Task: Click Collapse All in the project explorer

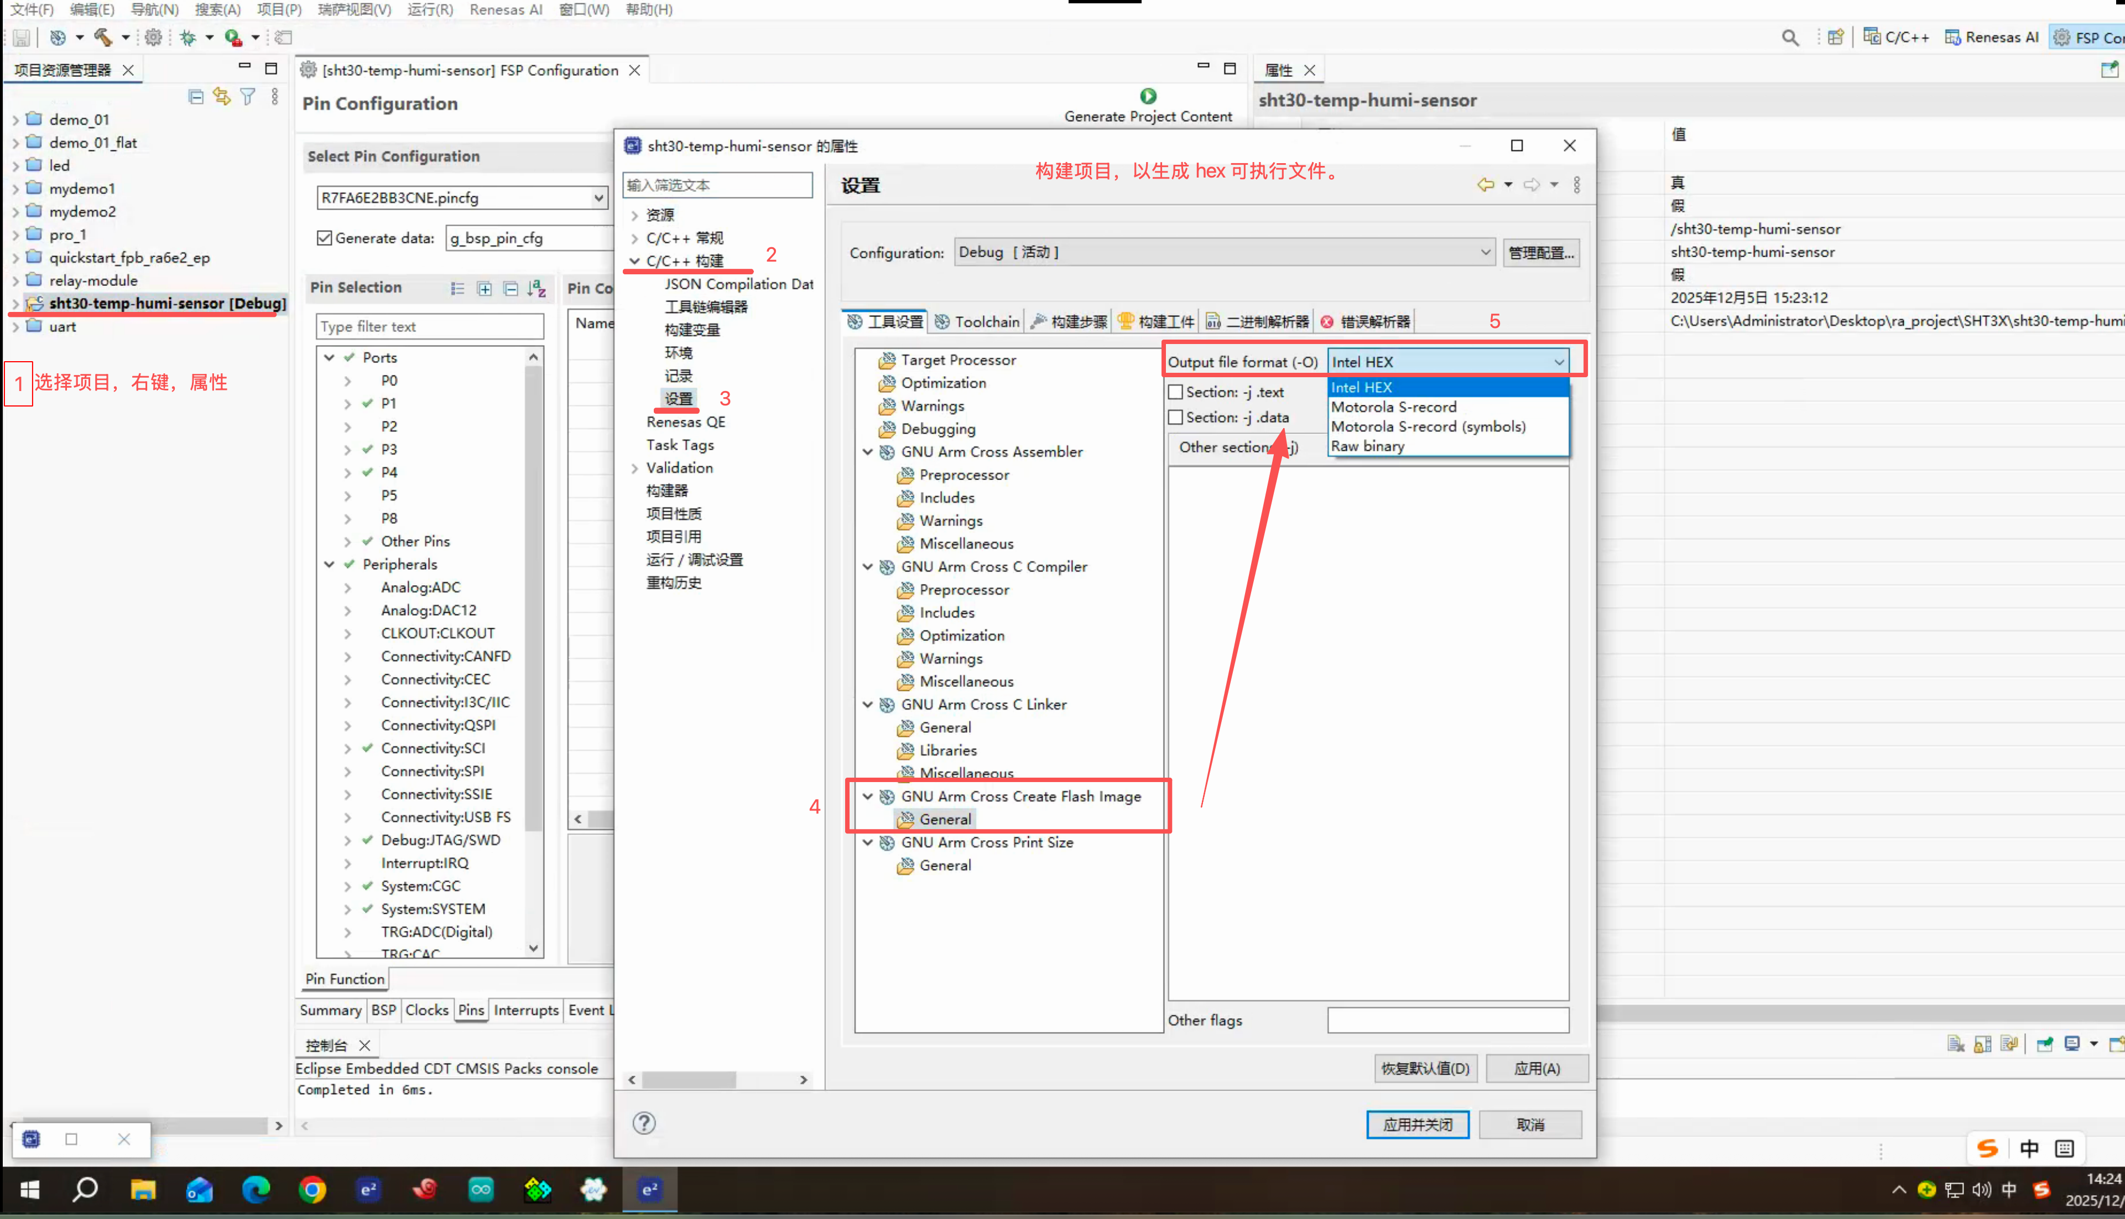Action: (196, 96)
